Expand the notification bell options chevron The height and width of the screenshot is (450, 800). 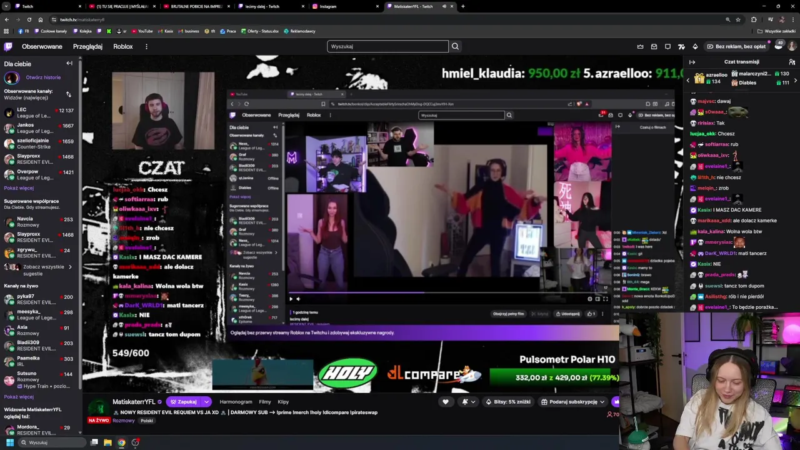(473, 402)
